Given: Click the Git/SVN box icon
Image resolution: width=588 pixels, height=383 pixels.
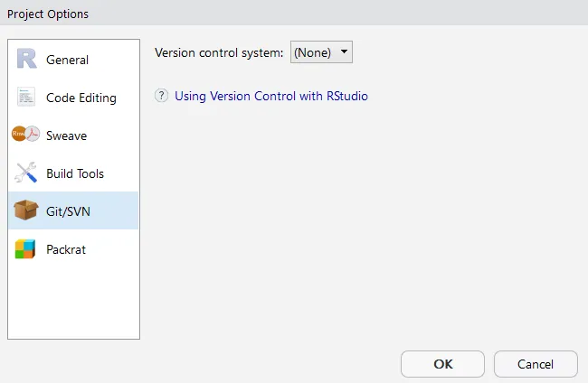Looking at the screenshot, I should (x=26, y=211).
